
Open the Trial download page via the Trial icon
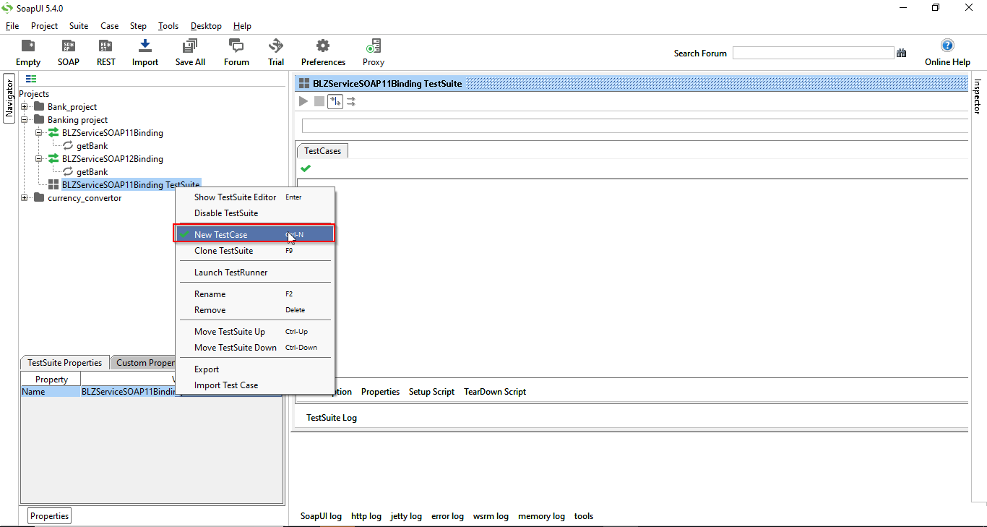tap(275, 51)
